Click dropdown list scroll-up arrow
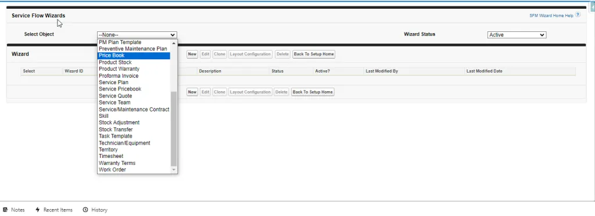Image resolution: width=595 pixels, height=216 pixels. (x=174, y=43)
